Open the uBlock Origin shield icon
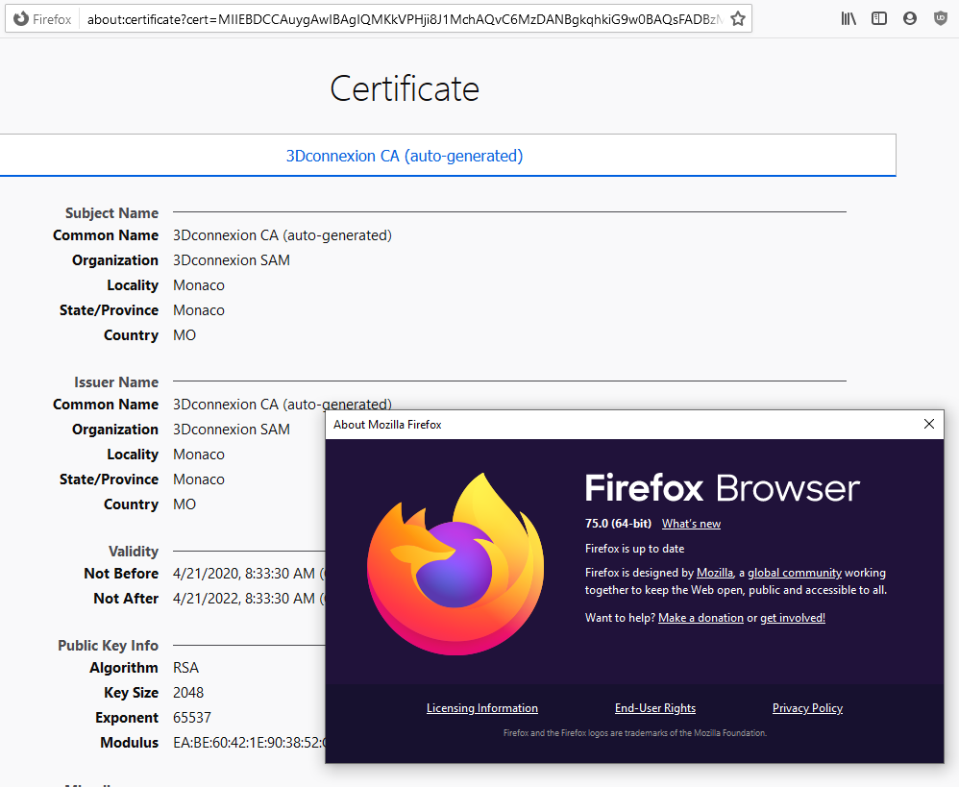The height and width of the screenshot is (787, 959). pyautogui.click(x=941, y=18)
